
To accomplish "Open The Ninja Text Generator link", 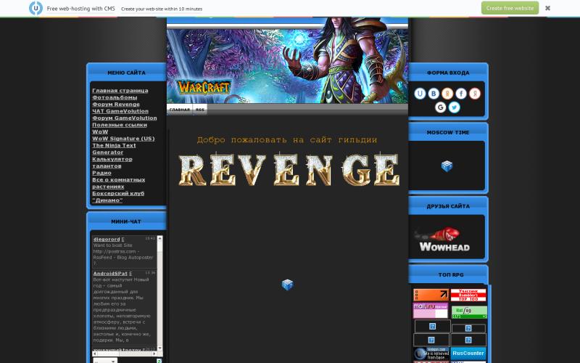I will click(114, 149).
